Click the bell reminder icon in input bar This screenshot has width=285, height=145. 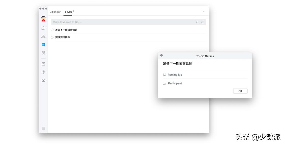(x=197, y=22)
